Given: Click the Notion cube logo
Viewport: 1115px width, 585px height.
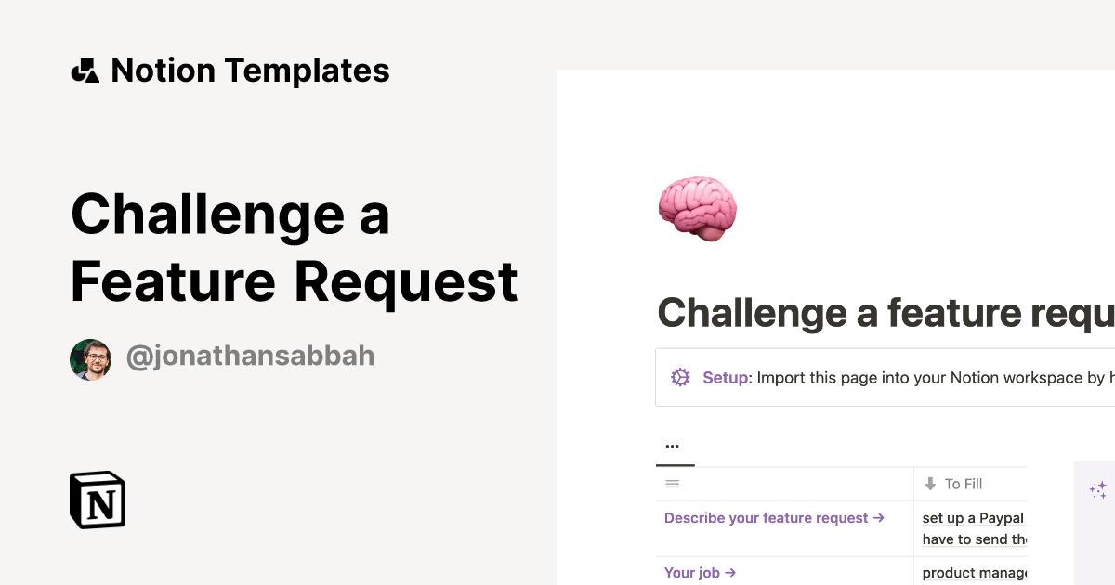Looking at the screenshot, I should point(98,500).
